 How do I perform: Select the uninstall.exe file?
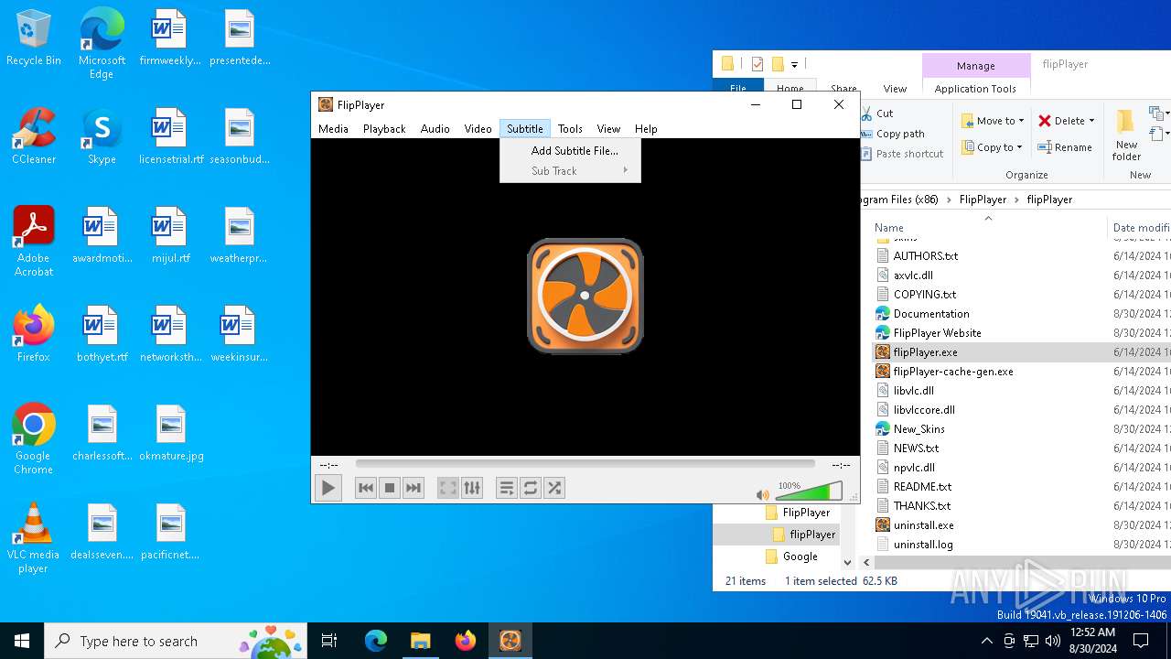[x=923, y=525]
